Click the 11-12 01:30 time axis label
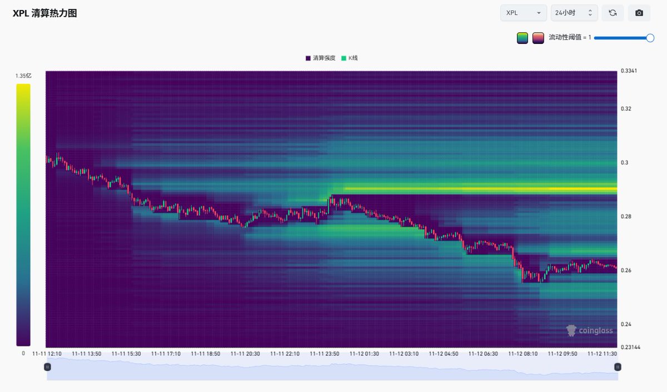This screenshot has width=667, height=392. [364, 354]
